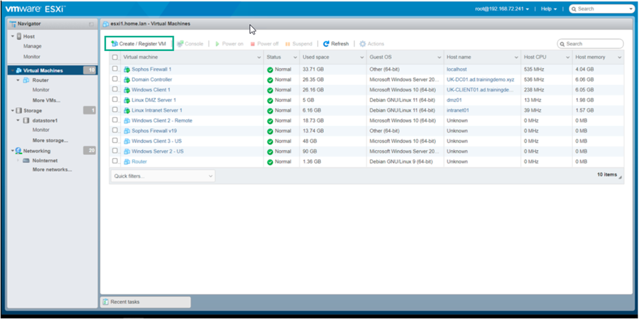This screenshot has width=639, height=319.
Task: Click the Recent tasks panel icon
Action: (x=106, y=302)
